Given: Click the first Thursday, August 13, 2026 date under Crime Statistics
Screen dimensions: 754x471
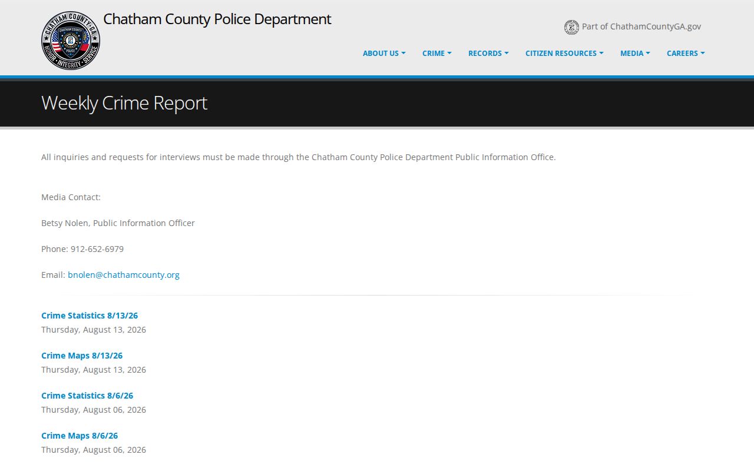Looking at the screenshot, I should [94, 330].
